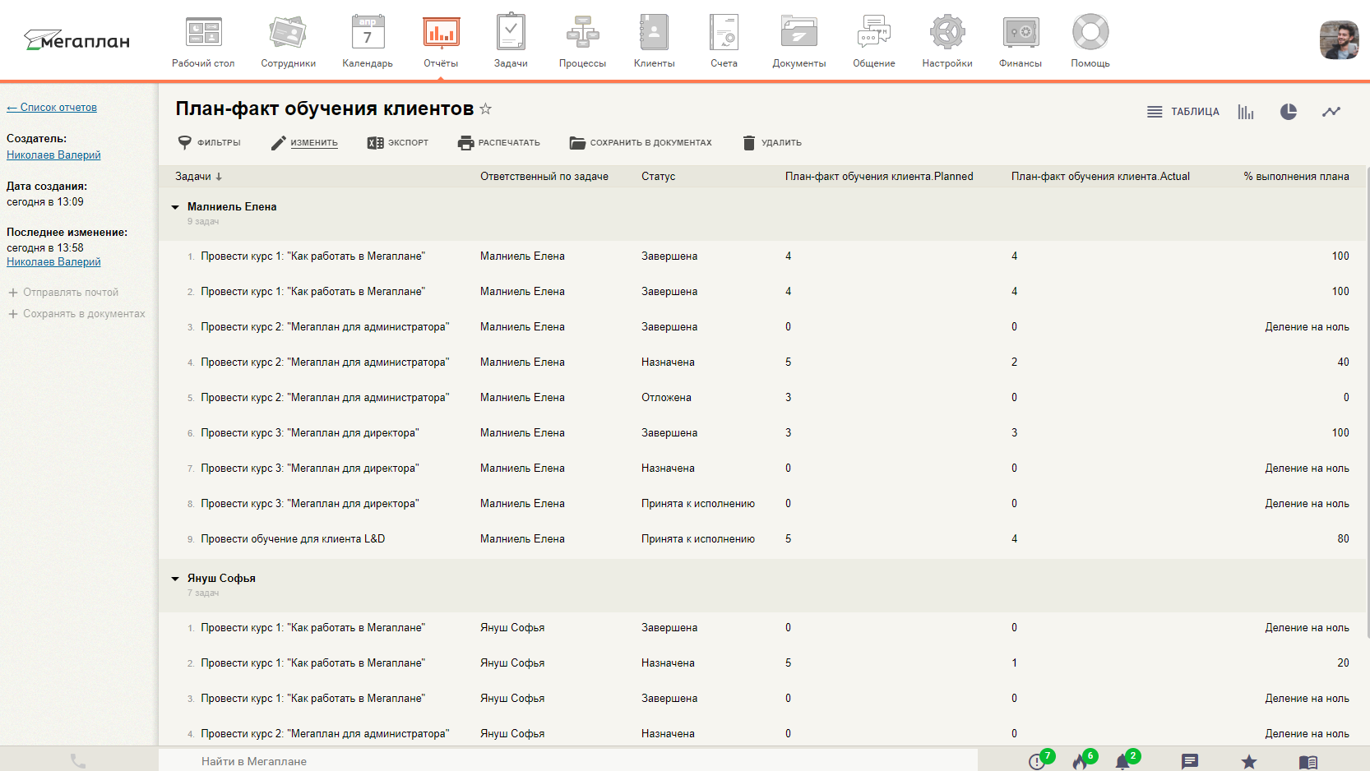Viewport: 1370px width, 771px height.
Task: Click Отправлять почтой in sidebar
Action: (63, 293)
